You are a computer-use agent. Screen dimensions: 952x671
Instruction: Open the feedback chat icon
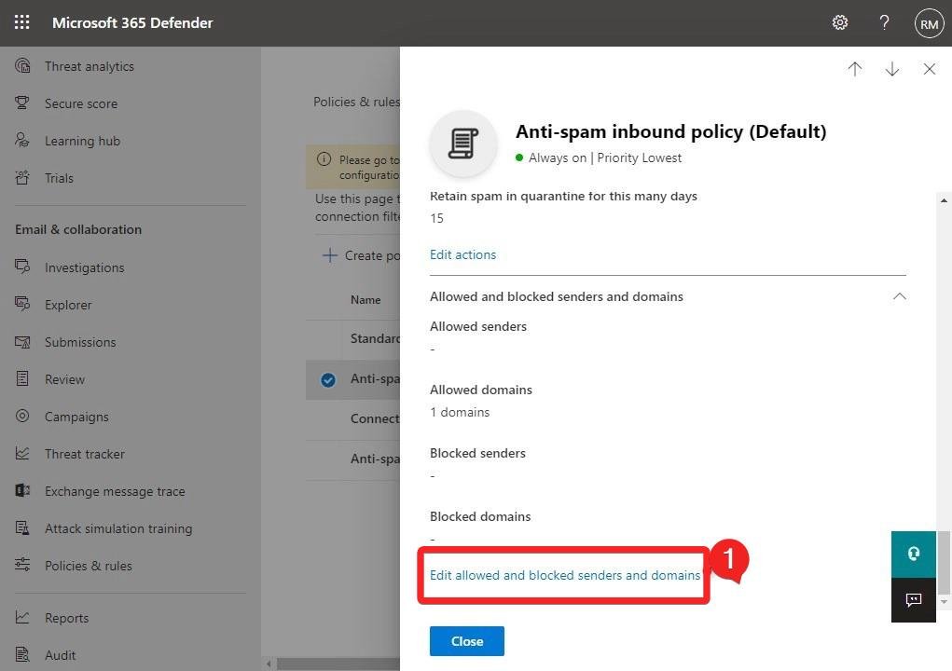913,600
